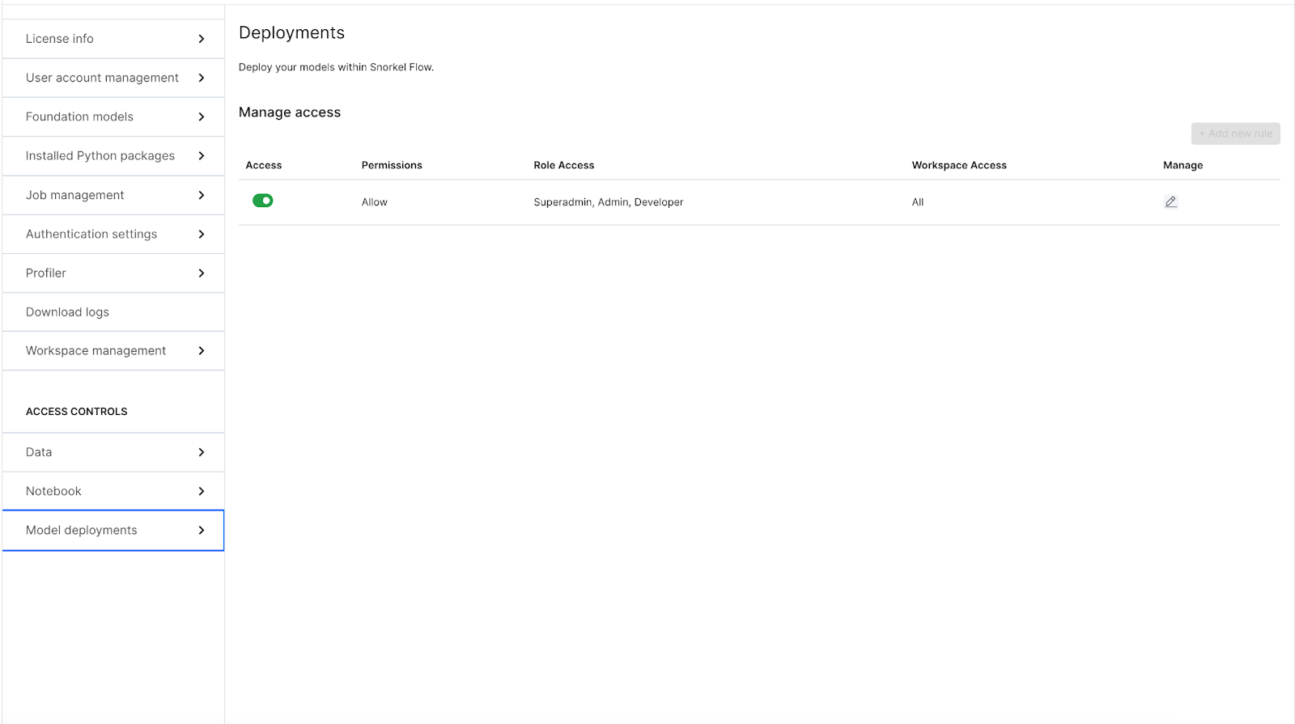Expand Model deployments chevron
1295x724 pixels.
(202, 530)
